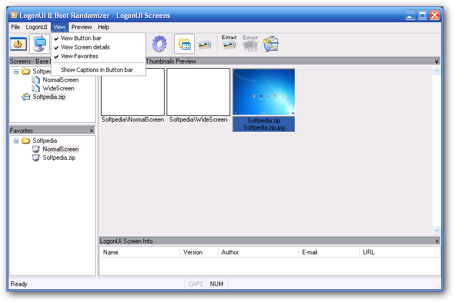Sort by the URL column header
This screenshot has height=302, width=454.
point(399,252)
